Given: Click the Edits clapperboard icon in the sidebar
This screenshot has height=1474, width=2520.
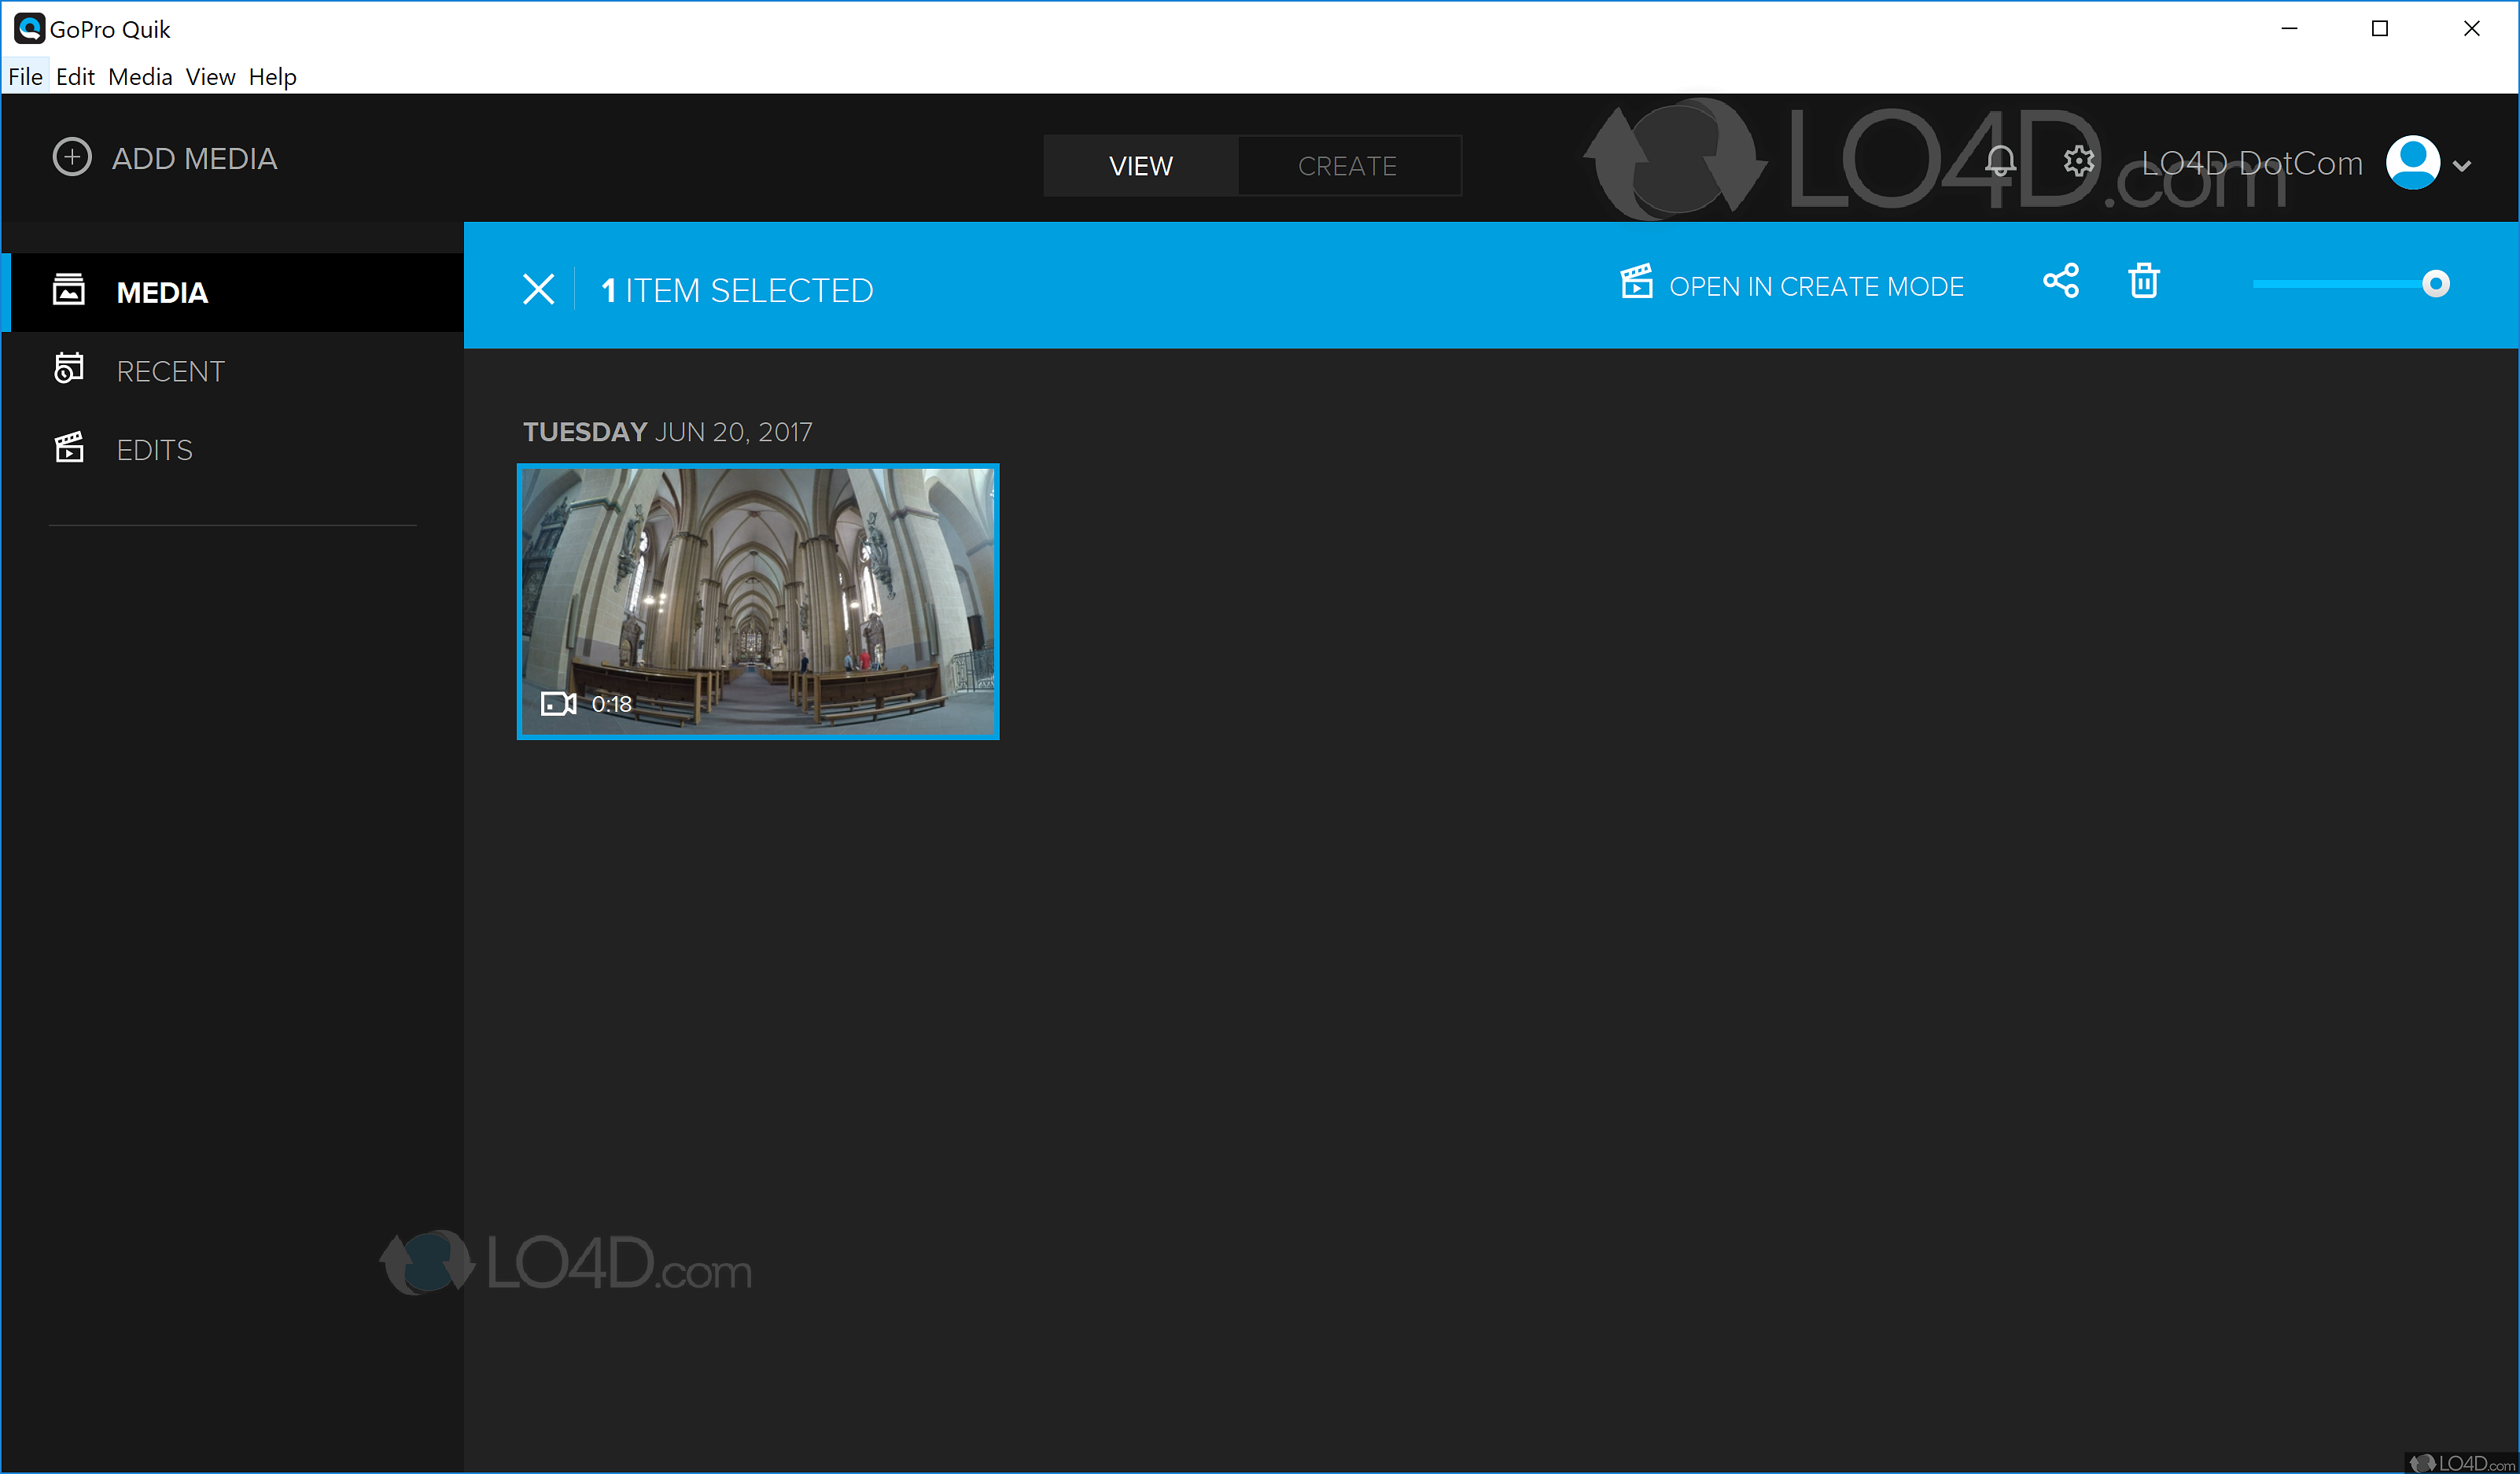Looking at the screenshot, I should point(69,447).
